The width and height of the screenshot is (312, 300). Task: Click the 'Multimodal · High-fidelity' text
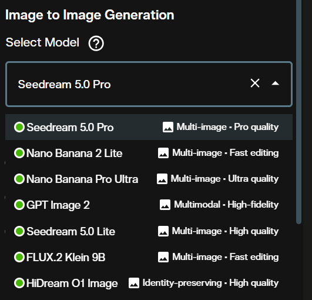point(226,205)
